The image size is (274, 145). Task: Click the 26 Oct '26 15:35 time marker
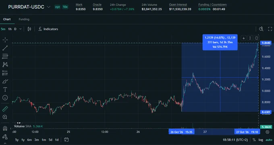(x=181, y=132)
